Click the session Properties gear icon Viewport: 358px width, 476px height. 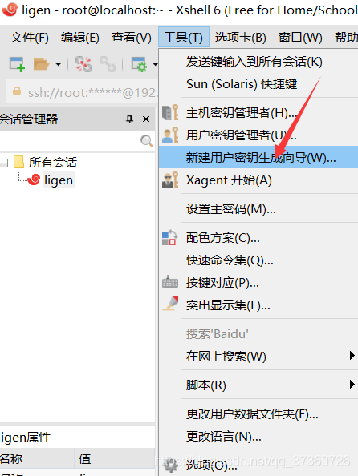[x=139, y=64]
